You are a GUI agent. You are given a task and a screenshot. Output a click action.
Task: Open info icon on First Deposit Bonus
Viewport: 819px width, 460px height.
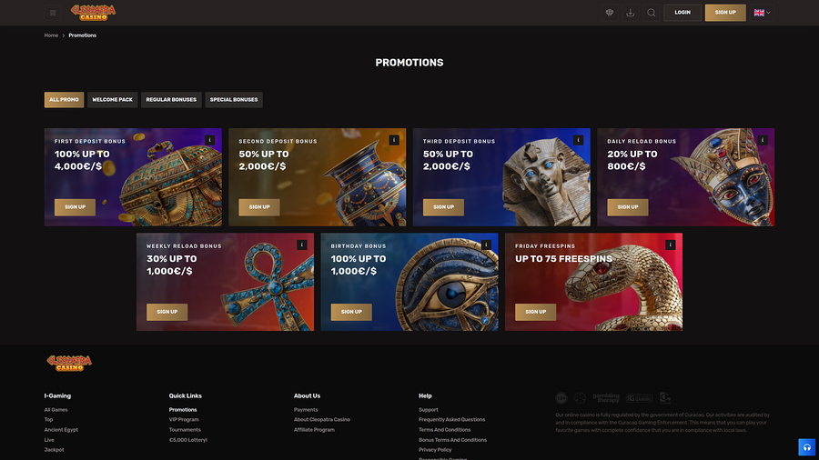(210, 140)
